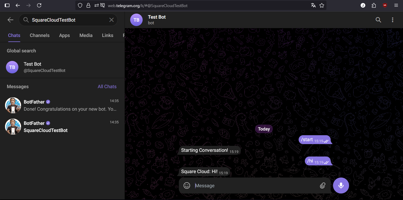Click the sent "/start" message bubble
Image resolution: width=403 pixels, height=200 pixels.
(315, 140)
